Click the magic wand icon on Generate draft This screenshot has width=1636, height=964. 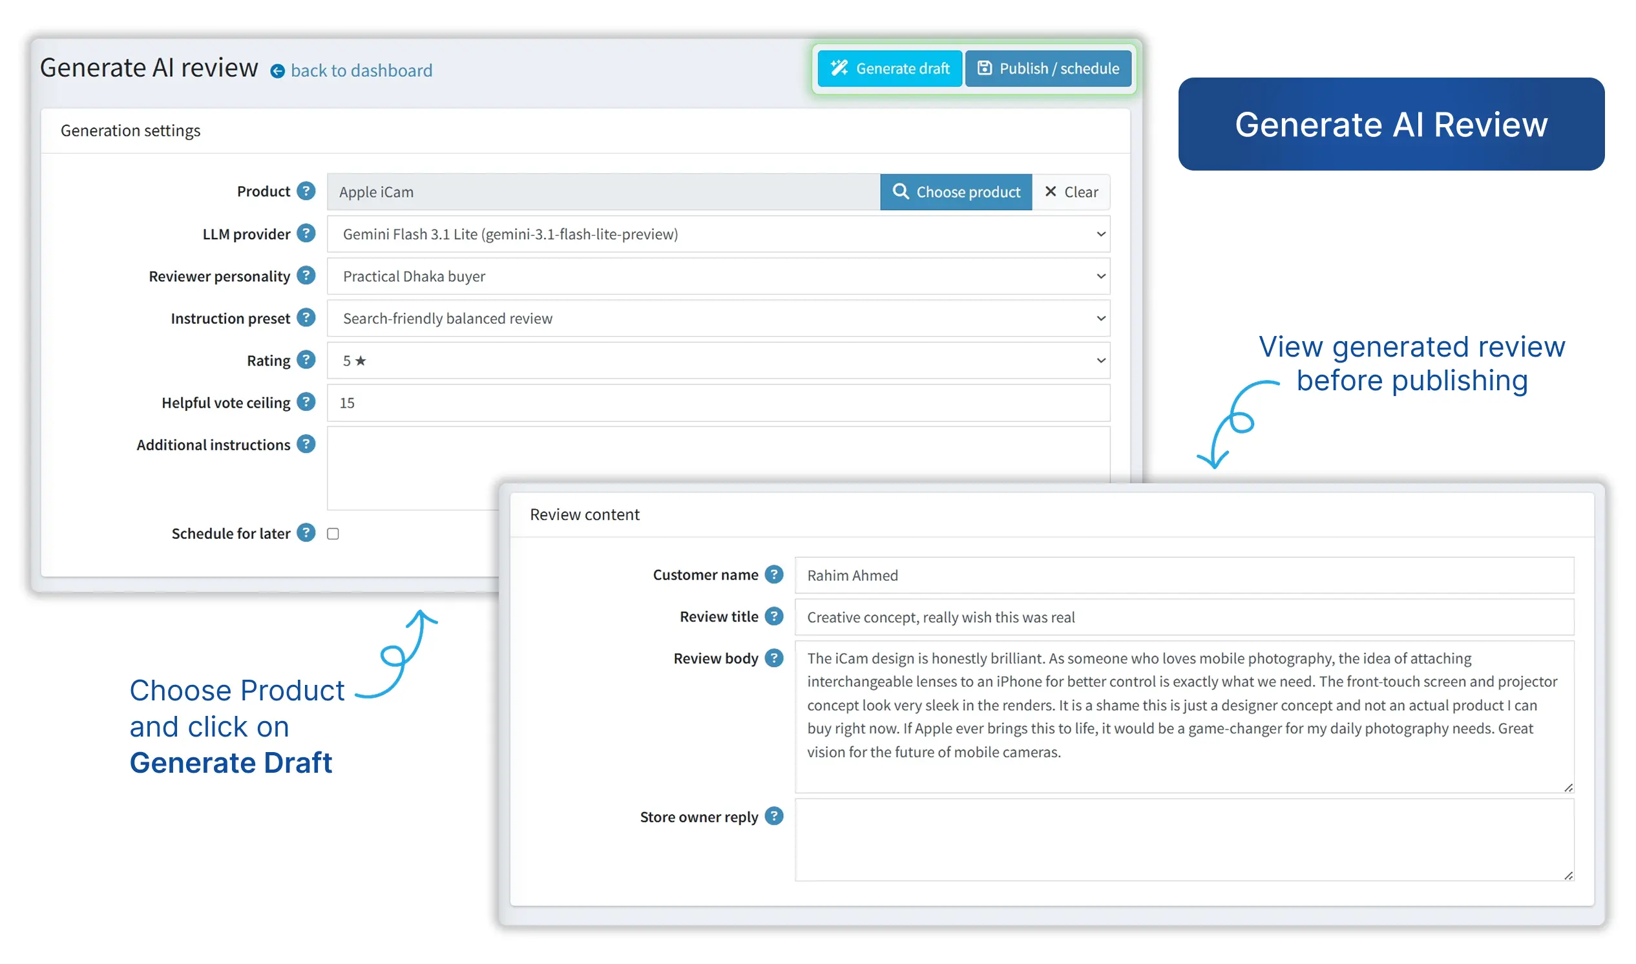click(839, 68)
